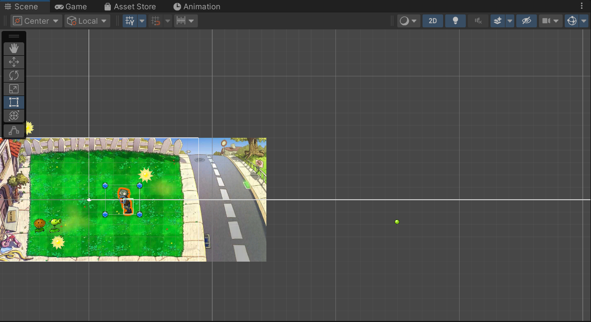The width and height of the screenshot is (591, 322).
Task: Open the Center pivot dropdown
Action: [x=36, y=21]
